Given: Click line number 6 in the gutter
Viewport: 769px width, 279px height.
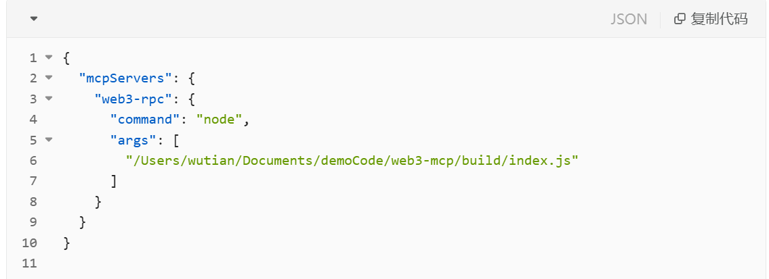Looking at the screenshot, I should [33, 161].
